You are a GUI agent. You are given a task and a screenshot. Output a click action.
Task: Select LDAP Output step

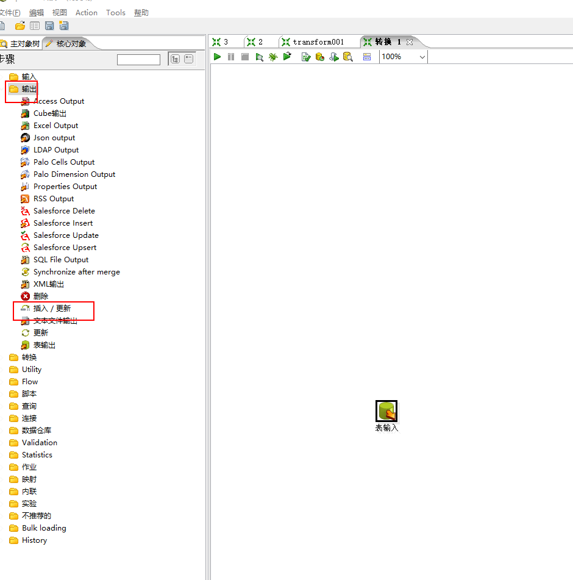pyautogui.click(x=50, y=150)
